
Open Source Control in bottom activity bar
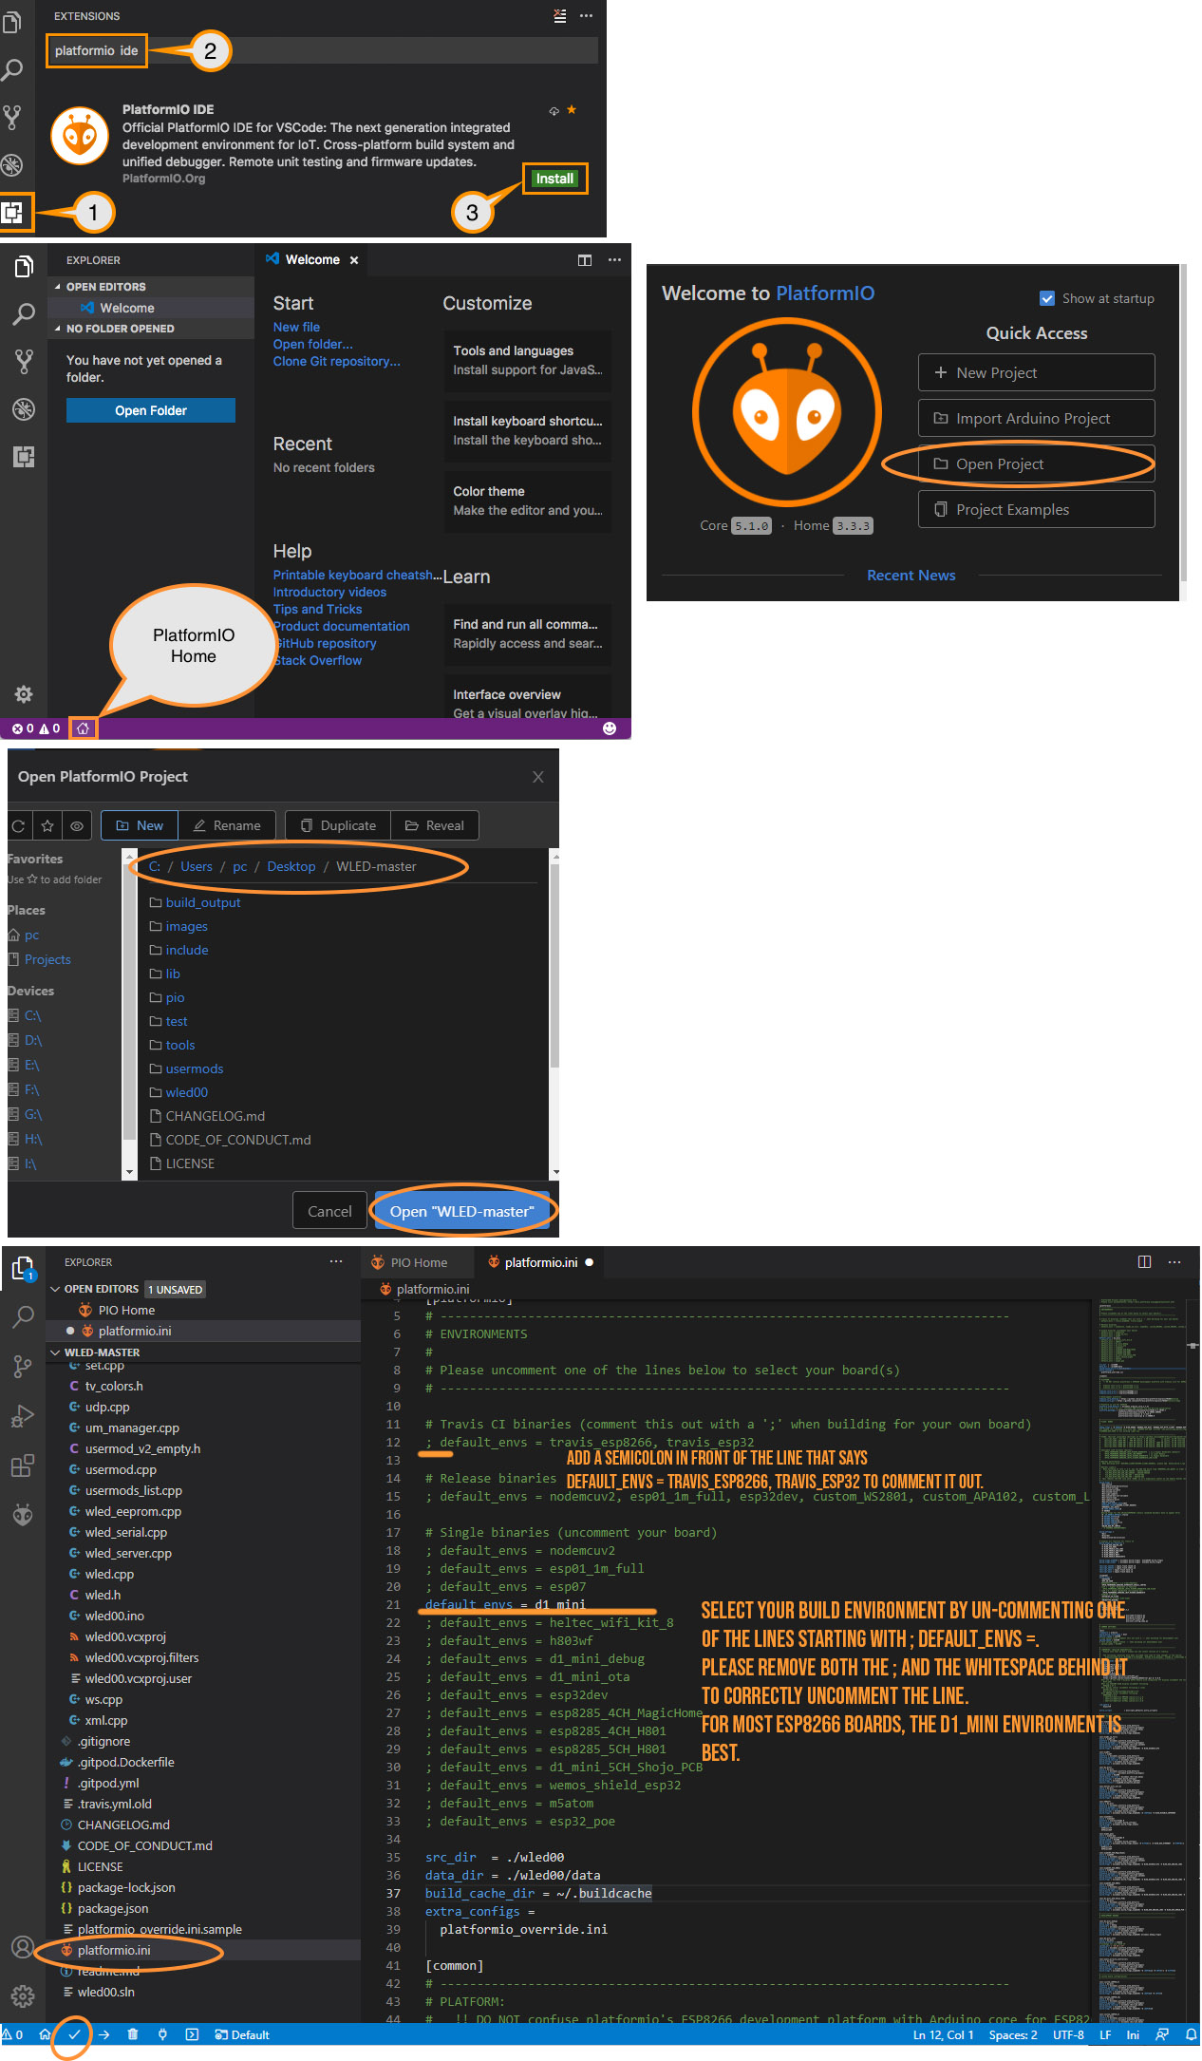click(23, 1367)
